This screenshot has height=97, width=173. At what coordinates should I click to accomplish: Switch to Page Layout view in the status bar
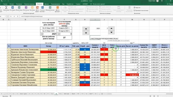point(154,96)
